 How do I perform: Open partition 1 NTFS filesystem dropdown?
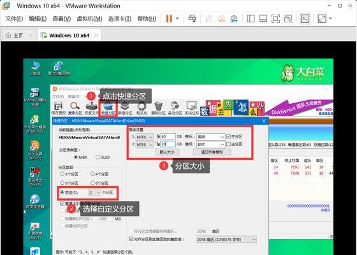pos(145,137)
